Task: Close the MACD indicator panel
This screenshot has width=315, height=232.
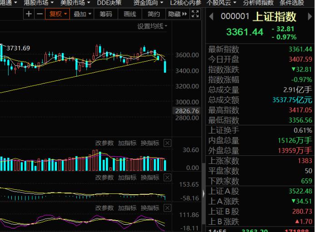Action: point(167,177)
